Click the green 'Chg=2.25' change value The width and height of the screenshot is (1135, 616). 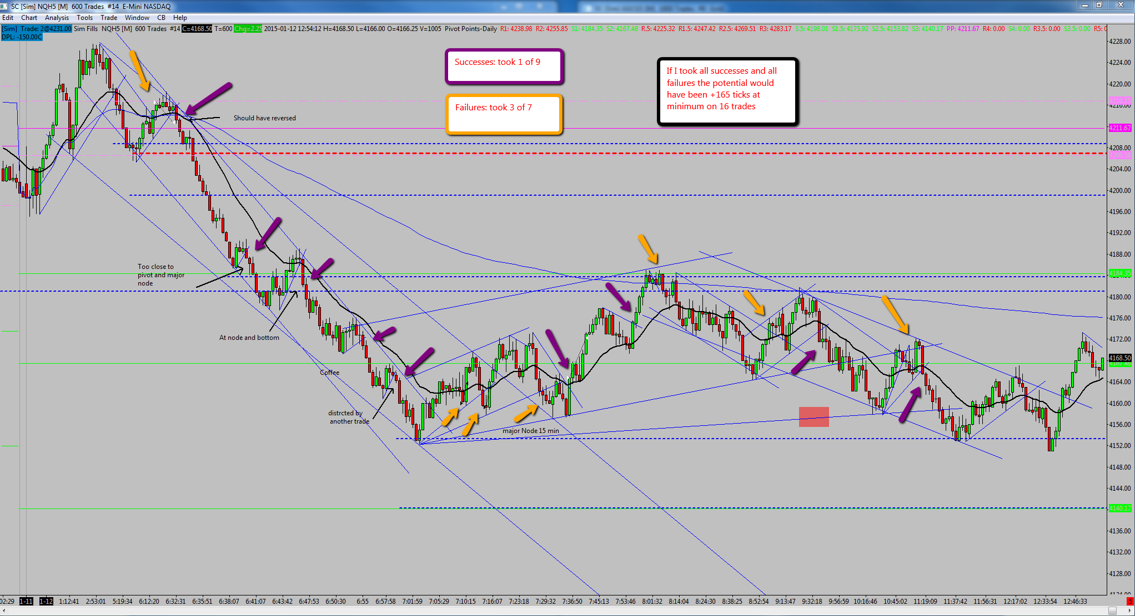pos(248,29)
